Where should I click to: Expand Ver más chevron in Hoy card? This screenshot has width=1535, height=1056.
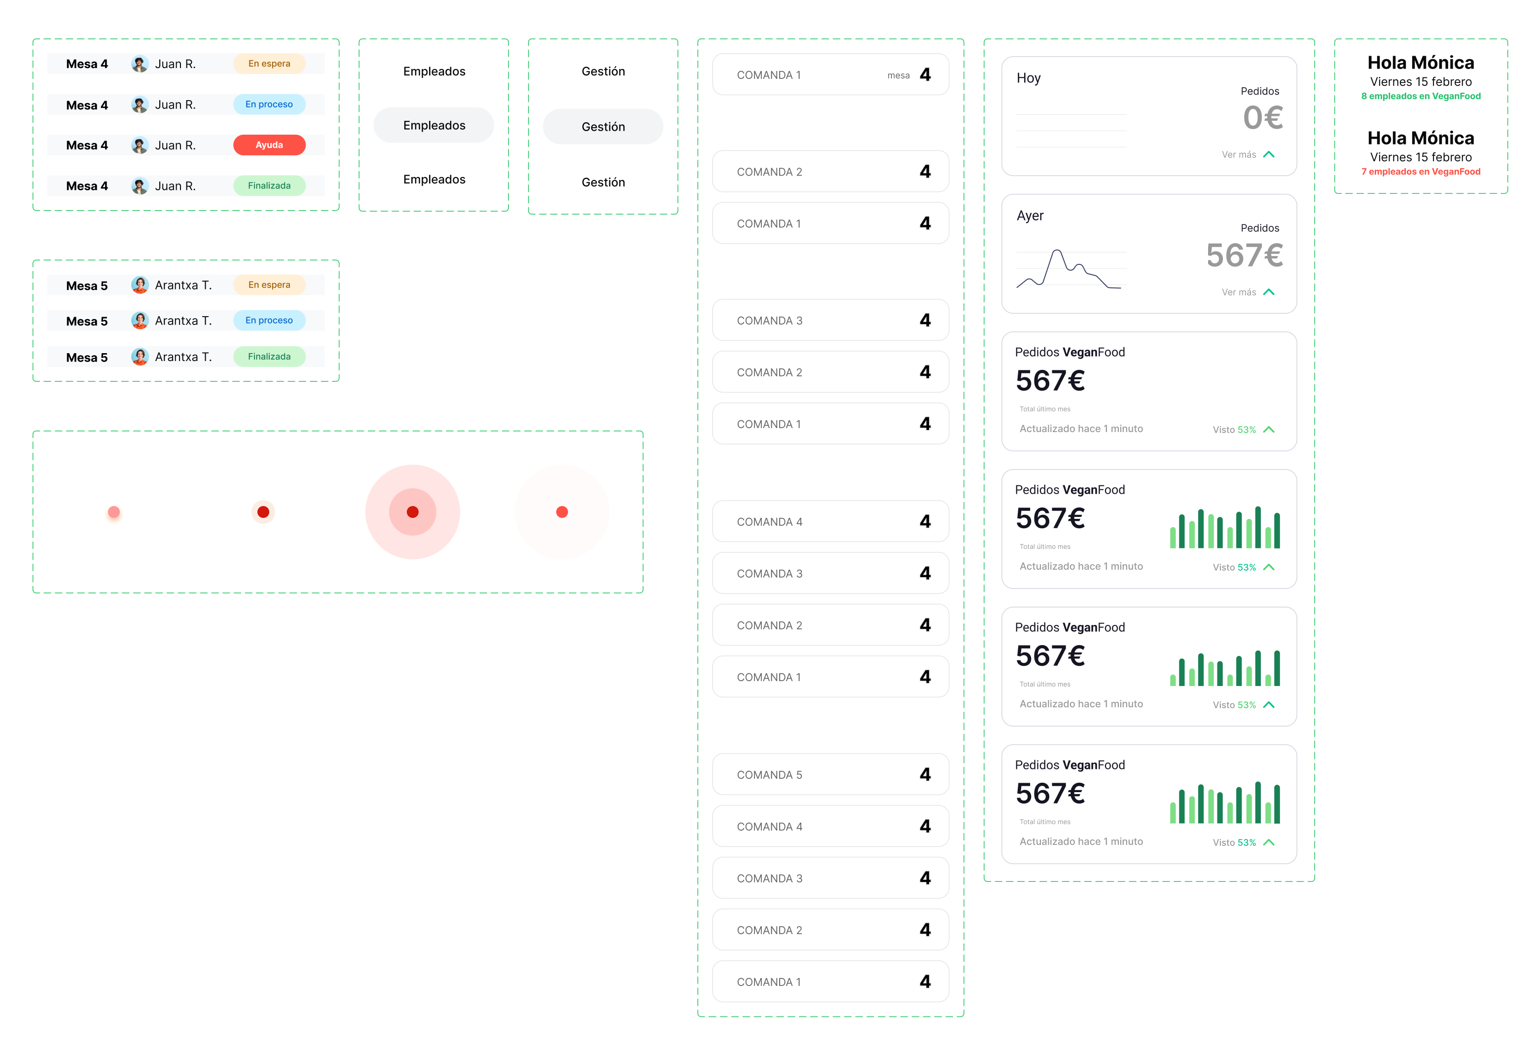coord(1268,155)
